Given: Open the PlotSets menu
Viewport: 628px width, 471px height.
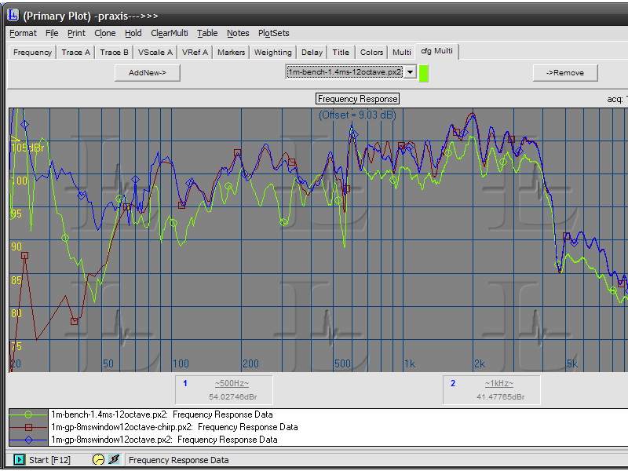Looking at the screenshot, I should (x=273, y=33).
